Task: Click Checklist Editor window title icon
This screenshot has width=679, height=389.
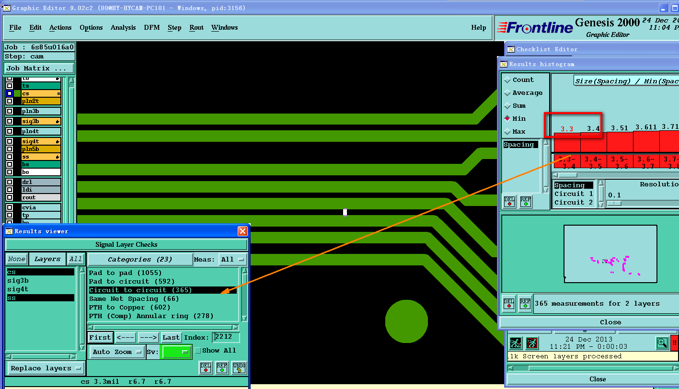Action: pos(511,49)
